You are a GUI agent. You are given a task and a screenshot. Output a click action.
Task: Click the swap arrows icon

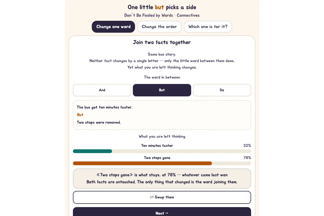[x=152, y=197]
